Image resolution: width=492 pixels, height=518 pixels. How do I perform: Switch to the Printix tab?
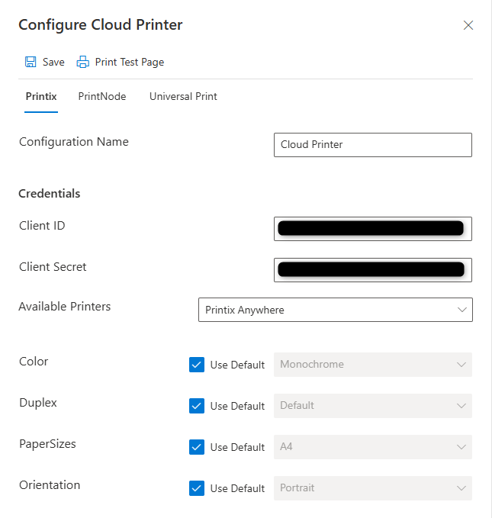click(41, 96)
